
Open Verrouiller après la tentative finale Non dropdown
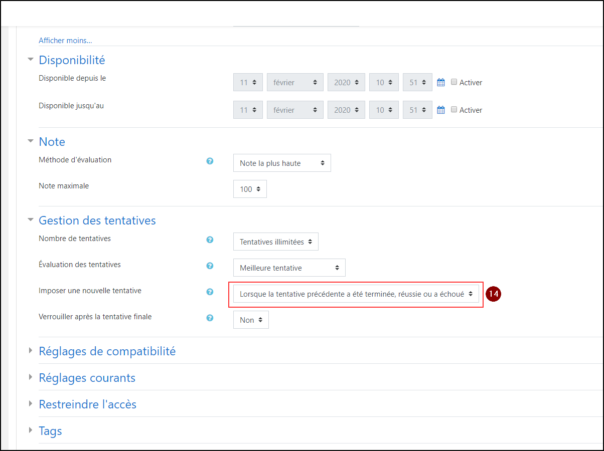(251, 320)
